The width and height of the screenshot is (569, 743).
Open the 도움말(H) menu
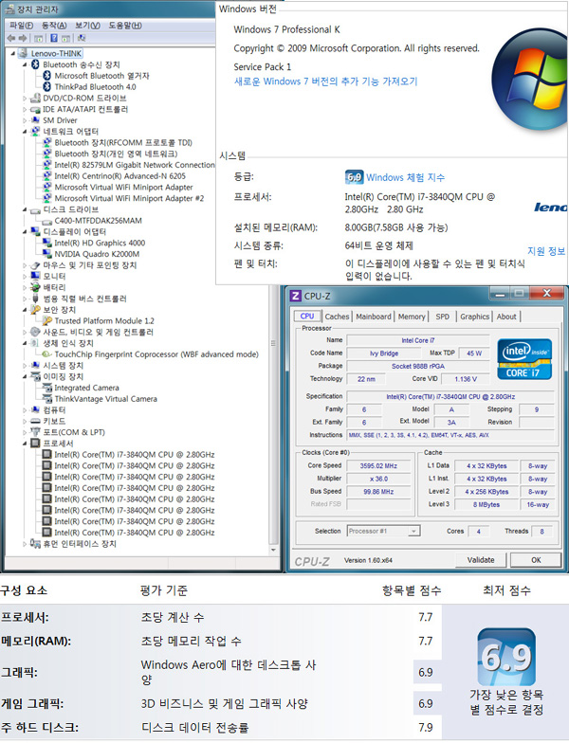125,25
